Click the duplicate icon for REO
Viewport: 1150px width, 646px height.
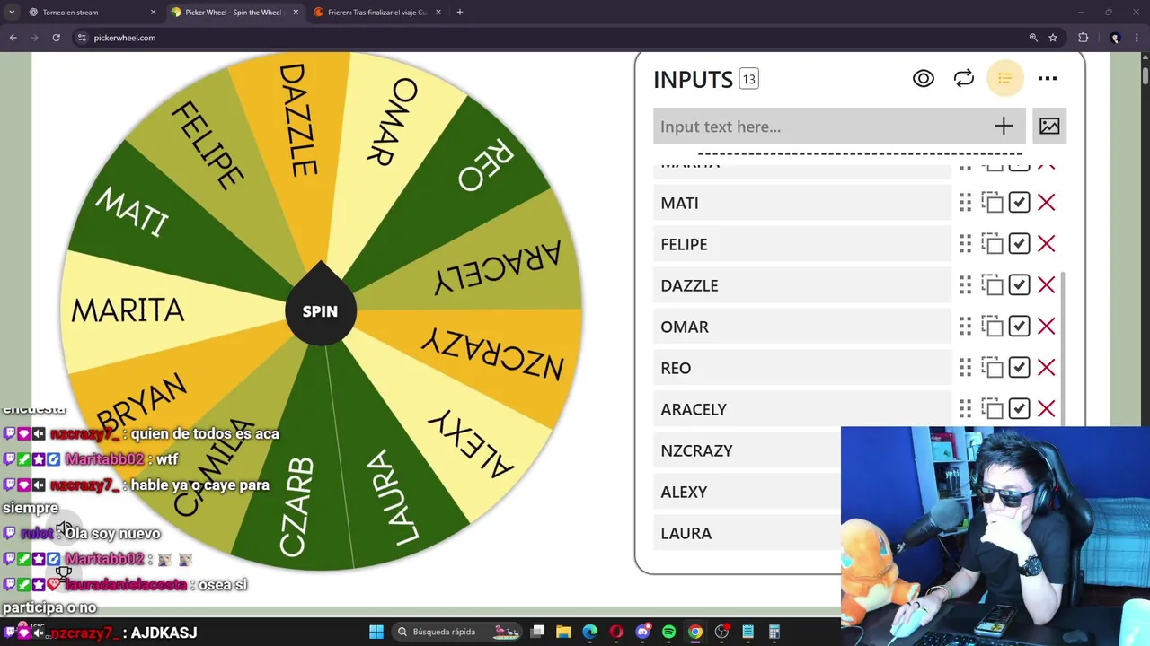(992, 368)
